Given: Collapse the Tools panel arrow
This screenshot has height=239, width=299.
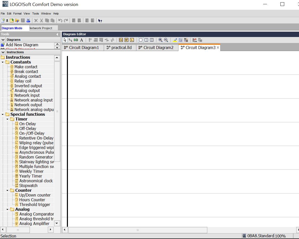Looking at the screenshot, I should click(x=57, y=34).
